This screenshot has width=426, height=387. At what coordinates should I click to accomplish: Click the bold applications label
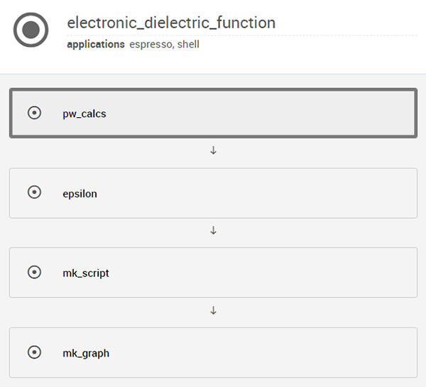(96, 44)
